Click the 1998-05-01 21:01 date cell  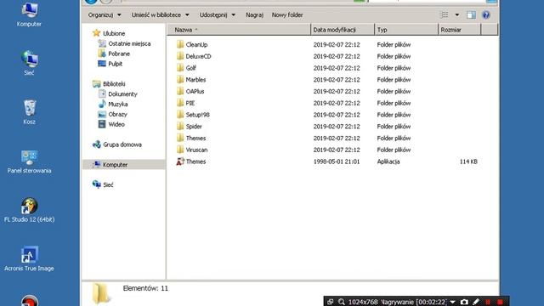pos(337,161)
